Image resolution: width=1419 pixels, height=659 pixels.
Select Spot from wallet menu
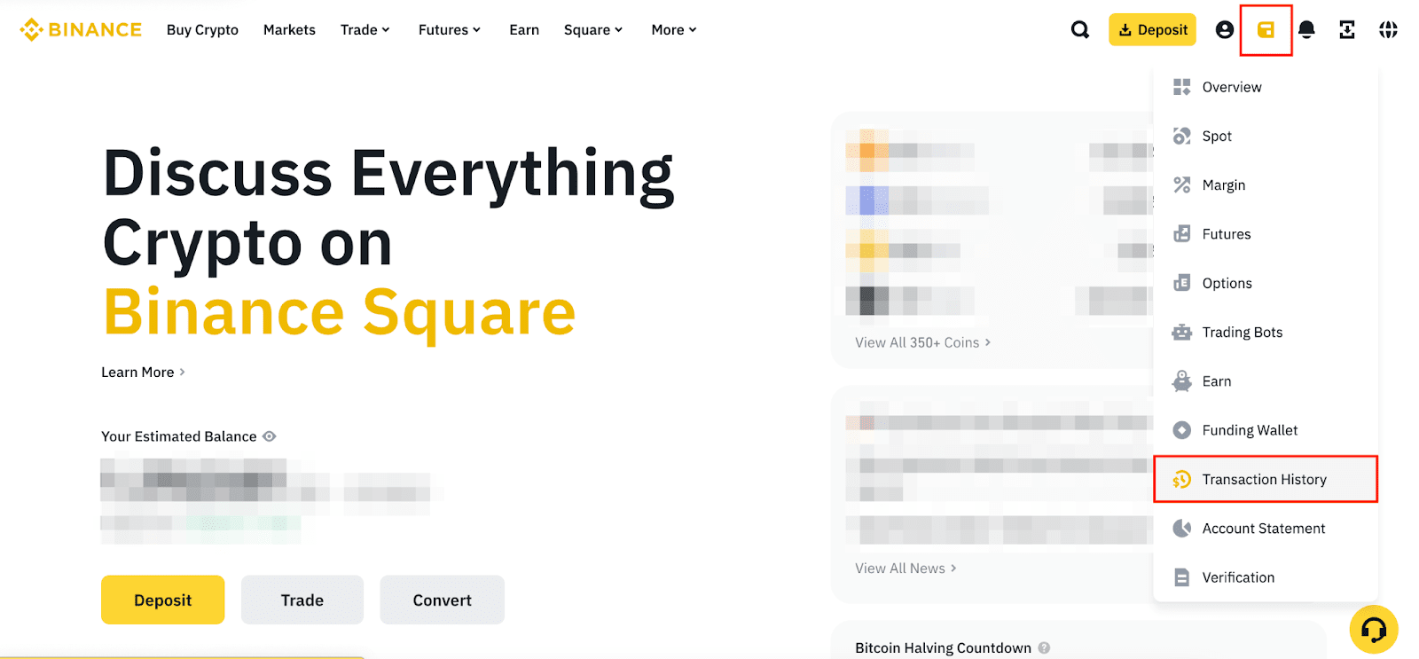1266,136
